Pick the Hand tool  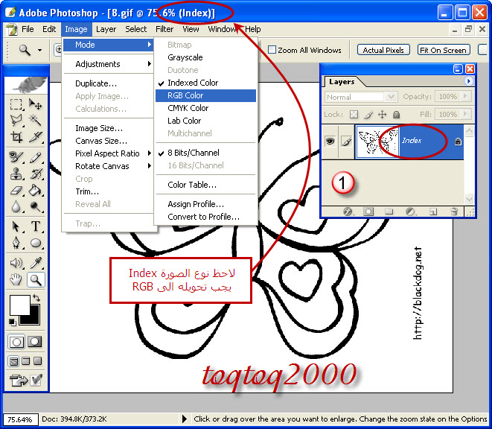[x=16, y=280]
